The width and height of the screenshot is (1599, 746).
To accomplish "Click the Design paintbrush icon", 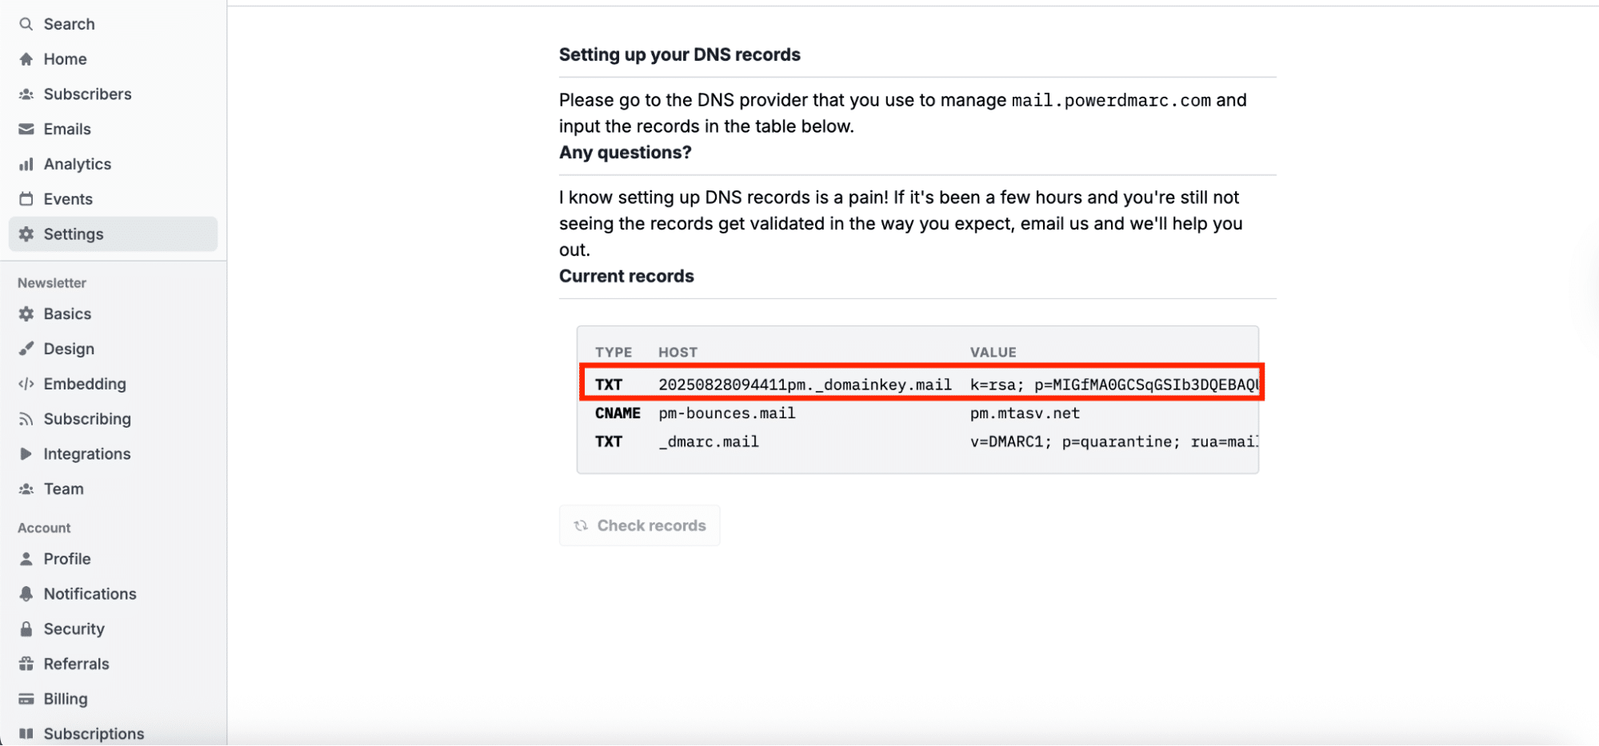I will (x=26, y=349).
